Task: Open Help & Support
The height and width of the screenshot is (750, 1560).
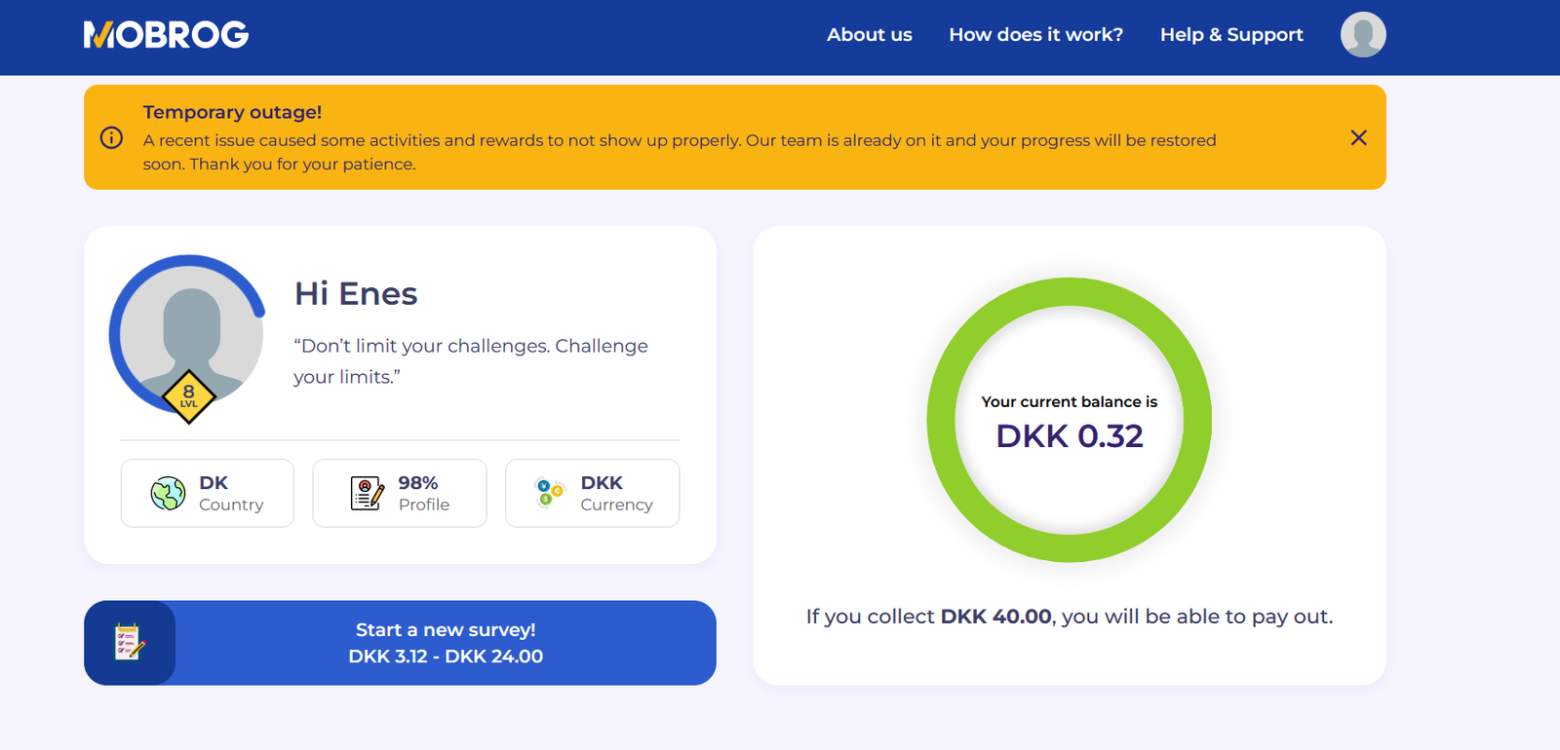Action: pyautogui.click(x=1230, y=35)
